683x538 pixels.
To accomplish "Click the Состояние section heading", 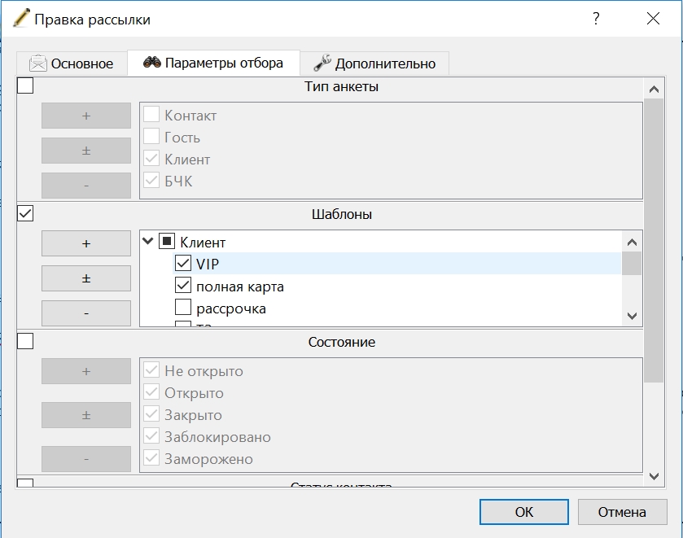I will click(x=342, y=342).
